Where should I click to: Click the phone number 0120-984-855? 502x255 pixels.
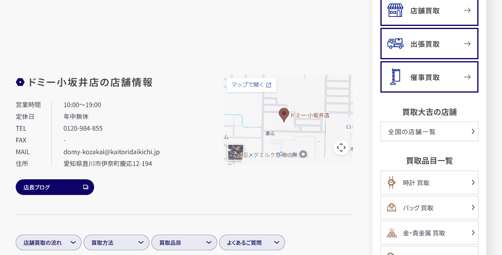[x=83, y=128]
